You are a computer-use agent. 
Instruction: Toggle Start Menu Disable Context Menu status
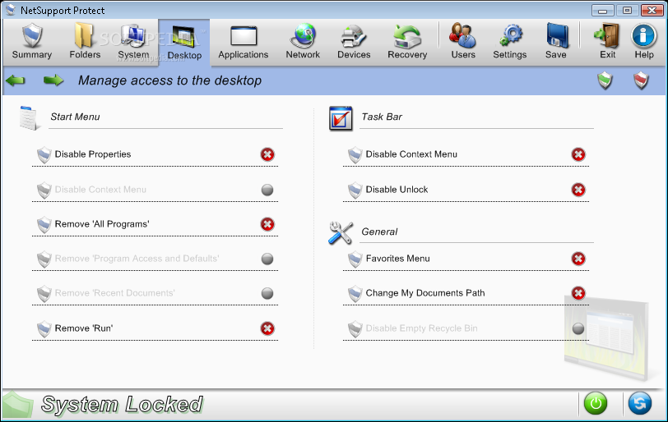pos(267,190)
